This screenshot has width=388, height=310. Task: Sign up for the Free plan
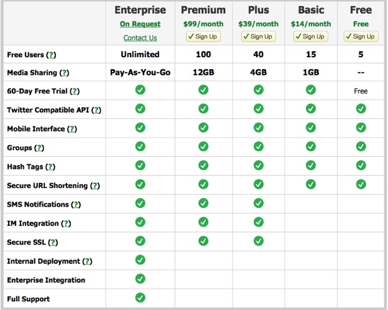361,37
